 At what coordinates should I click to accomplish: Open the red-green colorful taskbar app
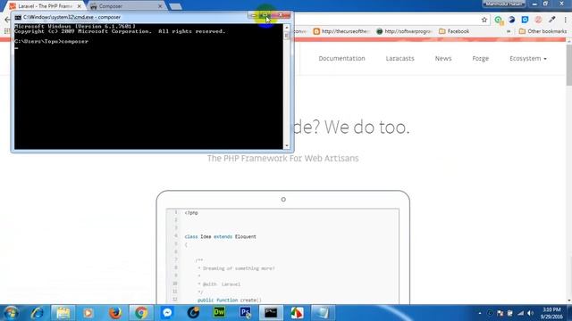[x=297, y=313]
